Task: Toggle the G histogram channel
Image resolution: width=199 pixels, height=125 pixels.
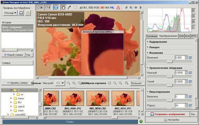Action: tap(194, 16)
